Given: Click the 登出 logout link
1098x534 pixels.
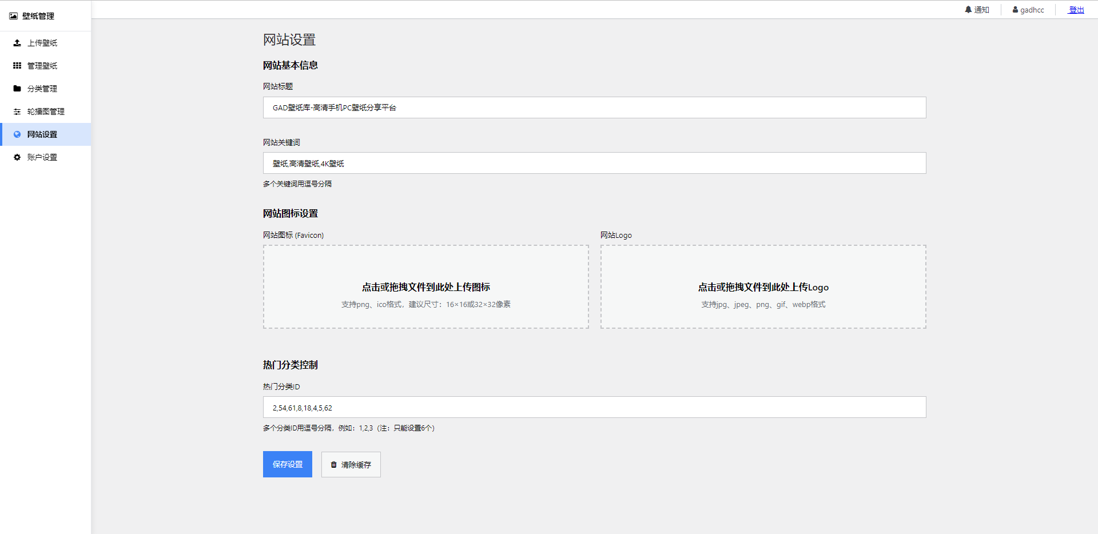Looking at the screenshot, I should point(1076,10).
